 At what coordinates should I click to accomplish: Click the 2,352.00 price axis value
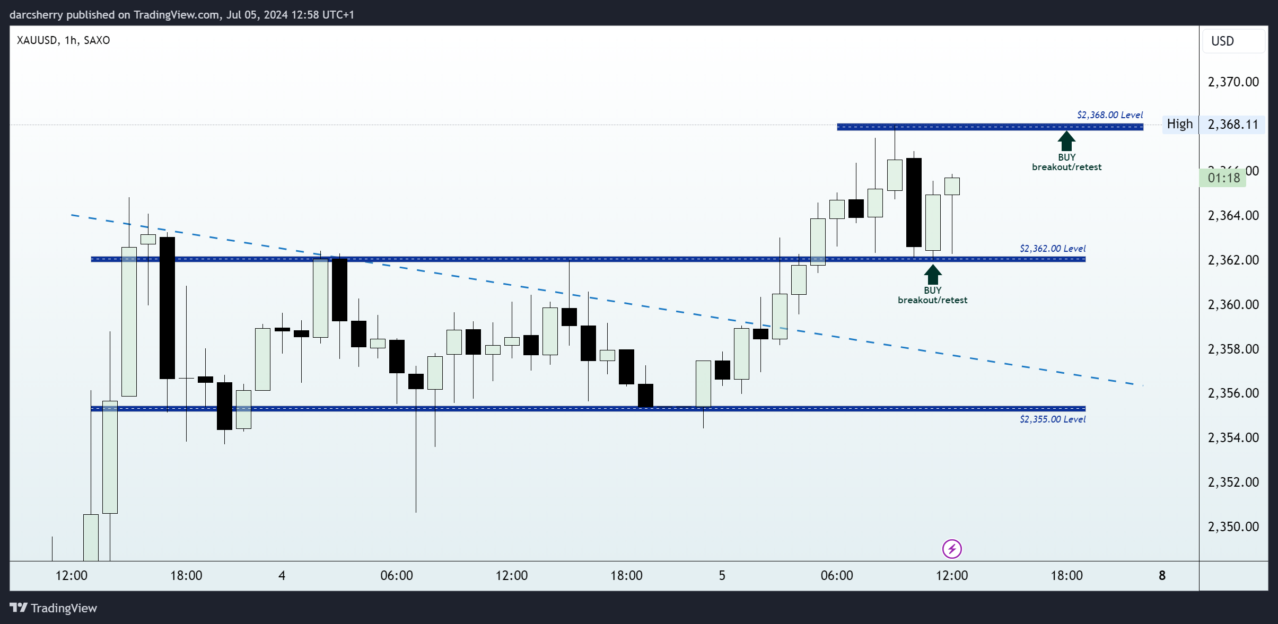1233,482
